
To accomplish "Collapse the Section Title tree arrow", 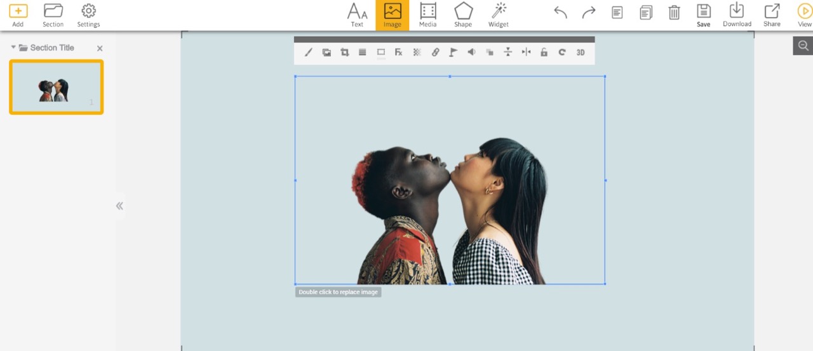I will [x=13, y=48].
